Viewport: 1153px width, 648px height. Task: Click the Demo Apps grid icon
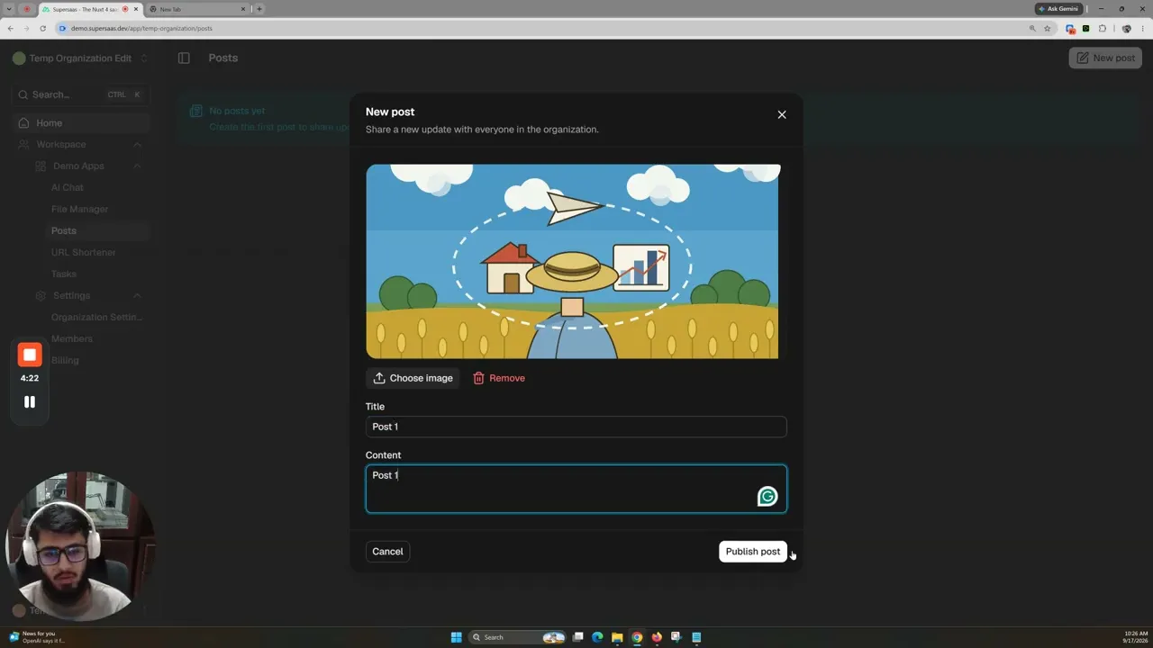41,166
